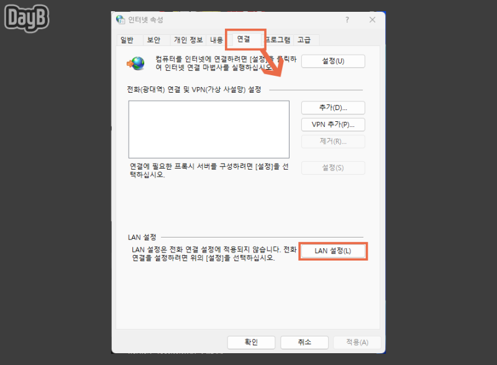
Task: Dismiss the dialog with the 취소 button
Action: coord(304,342)
